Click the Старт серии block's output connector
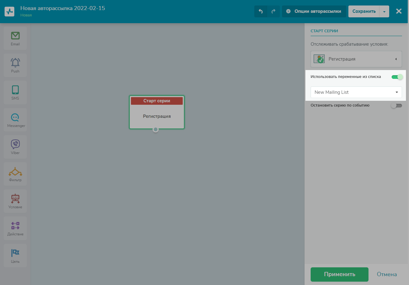This screenshot has width=409, height=285. coord(156,130)
